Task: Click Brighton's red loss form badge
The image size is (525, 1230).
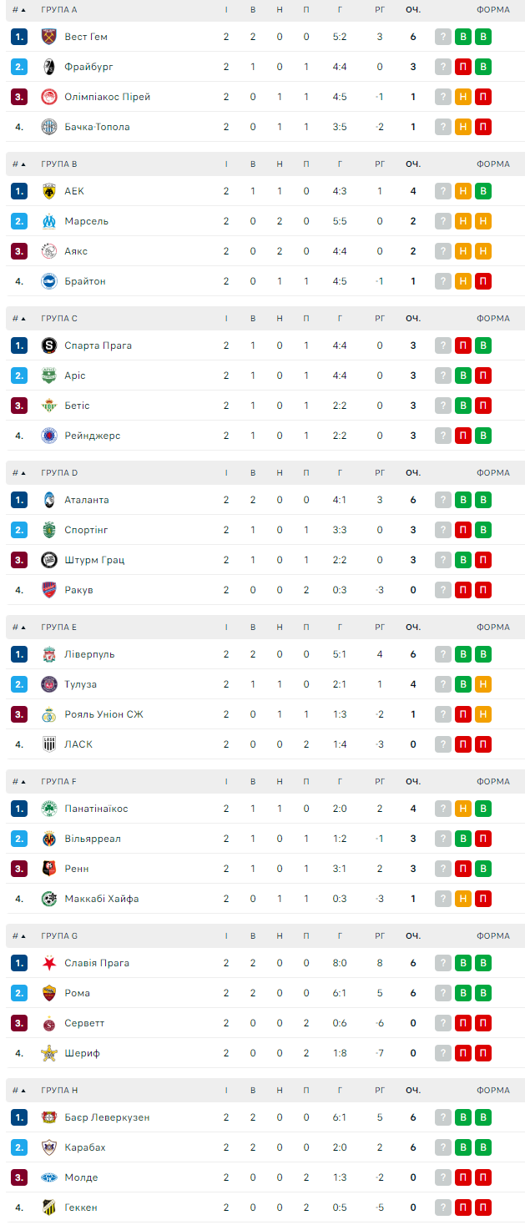Action: 482,281
